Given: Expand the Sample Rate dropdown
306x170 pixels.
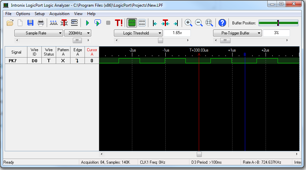Looking at the screenshot, I should pyautogui.click(x=39, y=33).
